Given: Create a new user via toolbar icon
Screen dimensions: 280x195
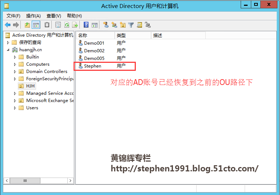Looking at the screenshot, I should (x=106, y=25).
